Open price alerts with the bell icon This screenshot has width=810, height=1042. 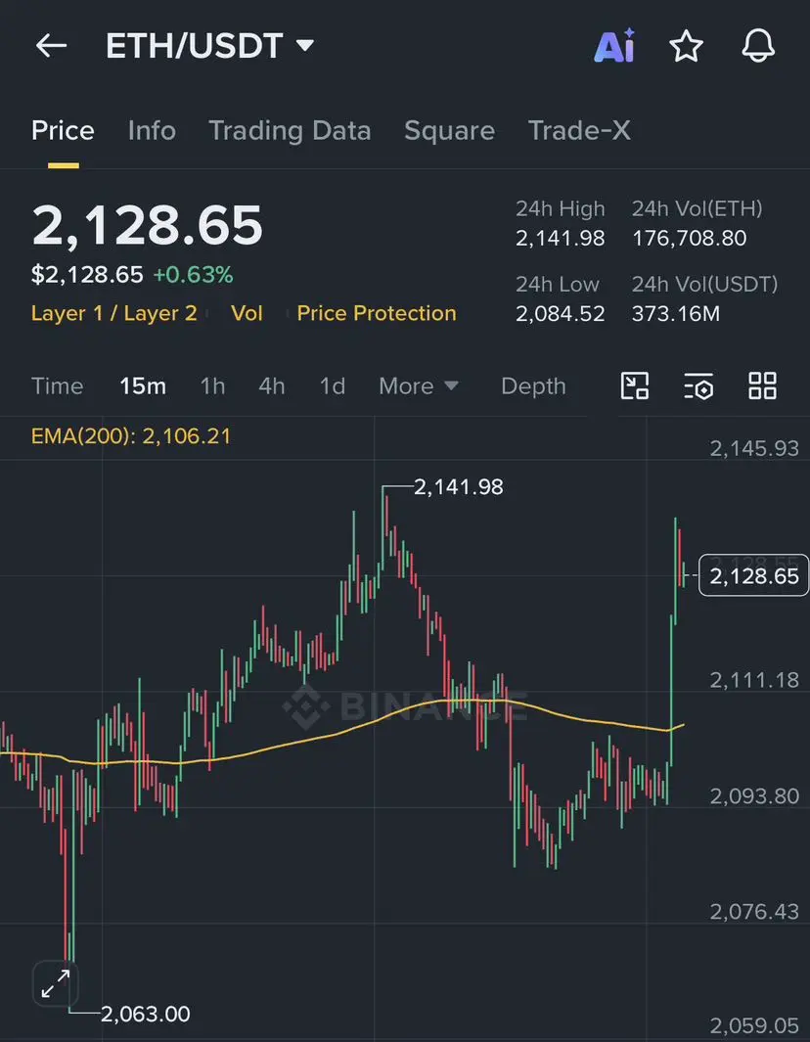coord(758,46)
